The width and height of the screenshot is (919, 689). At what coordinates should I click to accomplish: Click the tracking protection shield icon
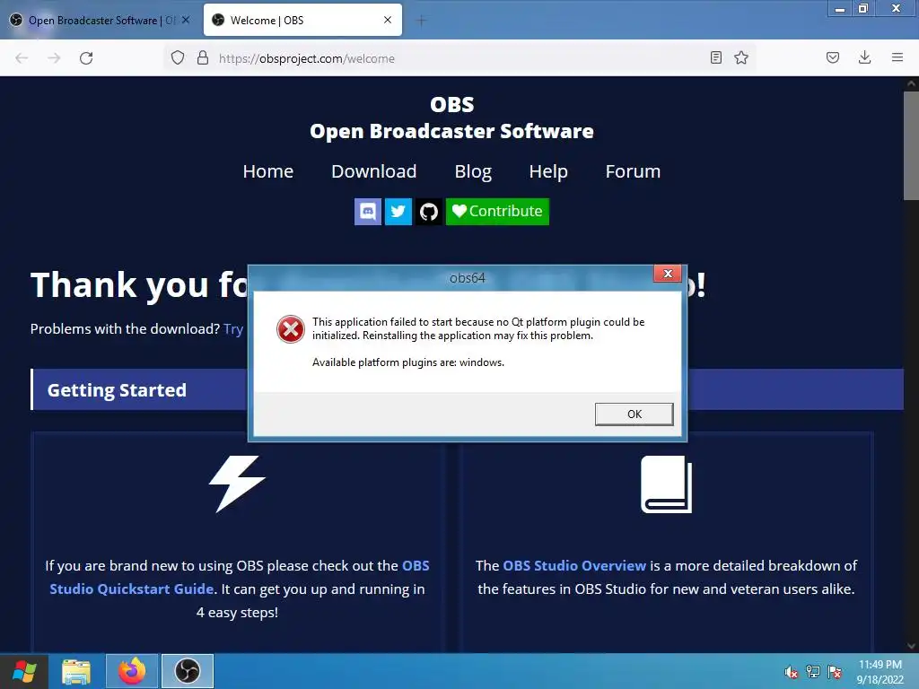(x=178, y=57)
